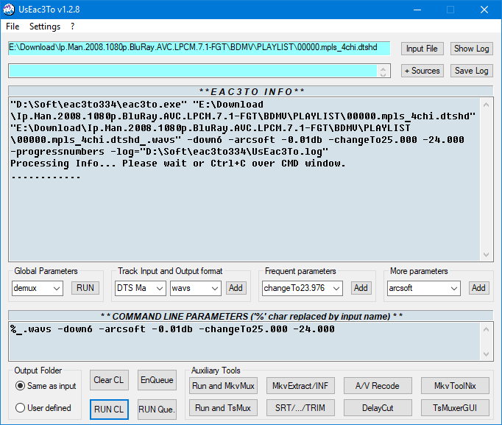
Task: Click Add in Frequent parameters
Action: point(361,288)
